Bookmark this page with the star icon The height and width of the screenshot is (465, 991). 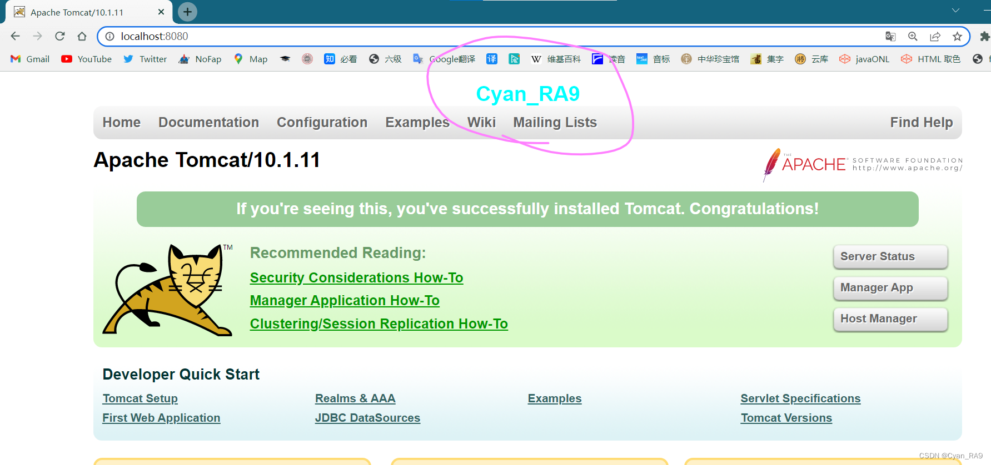(x=957, y=36)
